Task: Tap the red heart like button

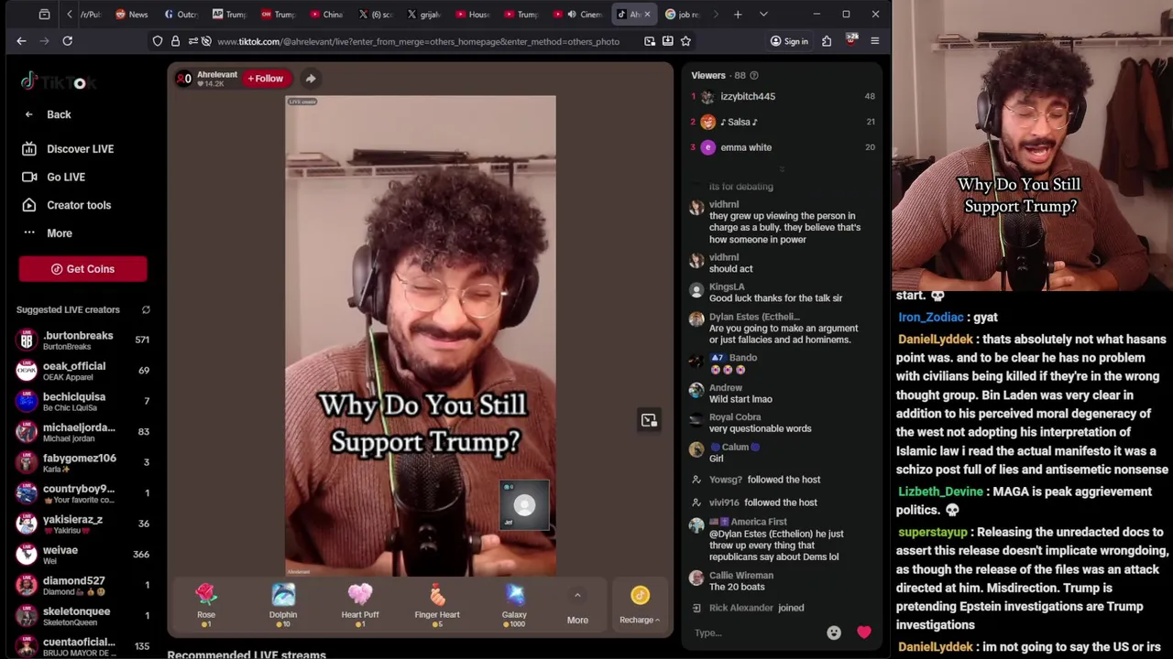Action: click(x=864, y=632)
